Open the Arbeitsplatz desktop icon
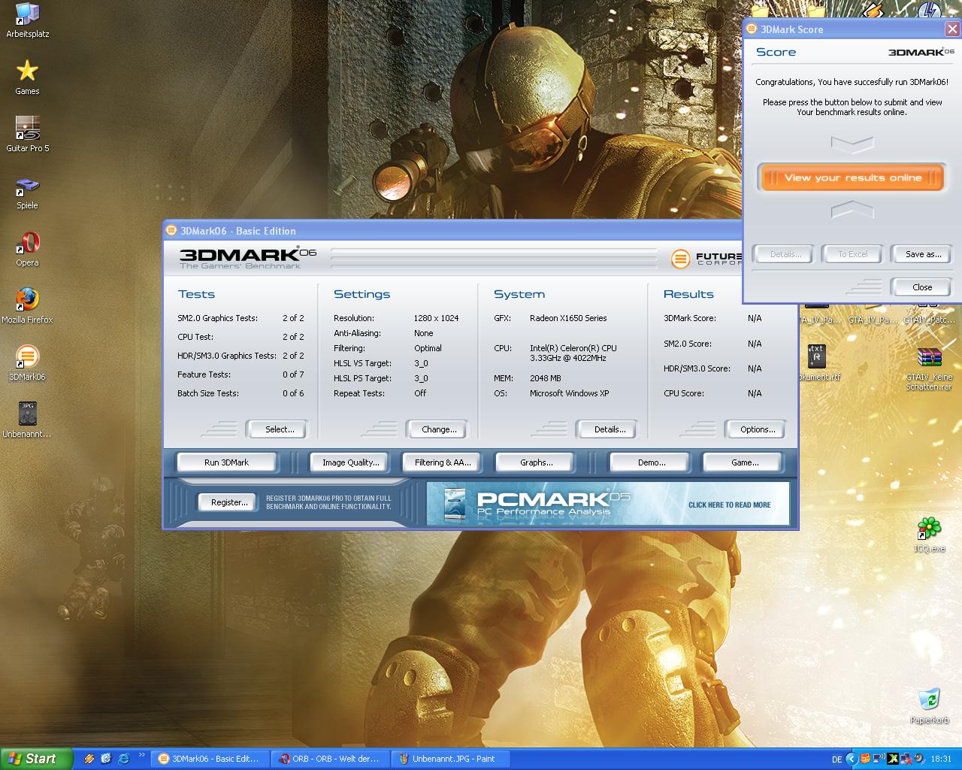The image size is (962, 770). (27, 15)
